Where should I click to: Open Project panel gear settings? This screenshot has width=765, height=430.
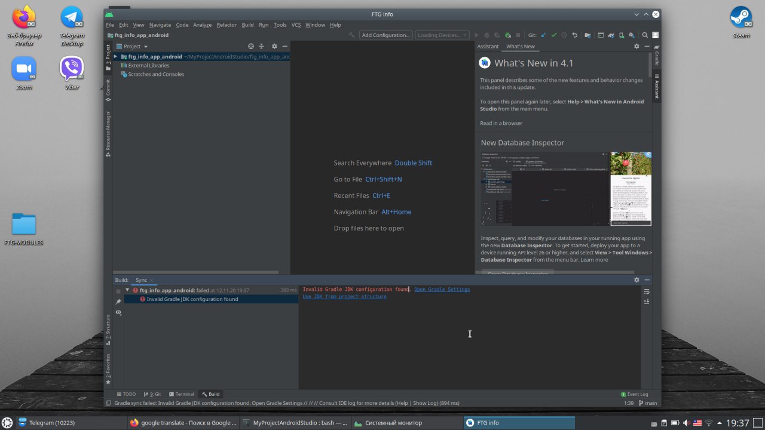pyautogui.click(x=274, y=46)
